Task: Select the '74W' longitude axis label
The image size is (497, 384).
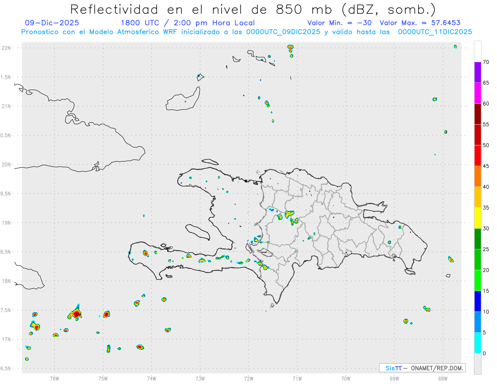Action: [x=152, y=378]
